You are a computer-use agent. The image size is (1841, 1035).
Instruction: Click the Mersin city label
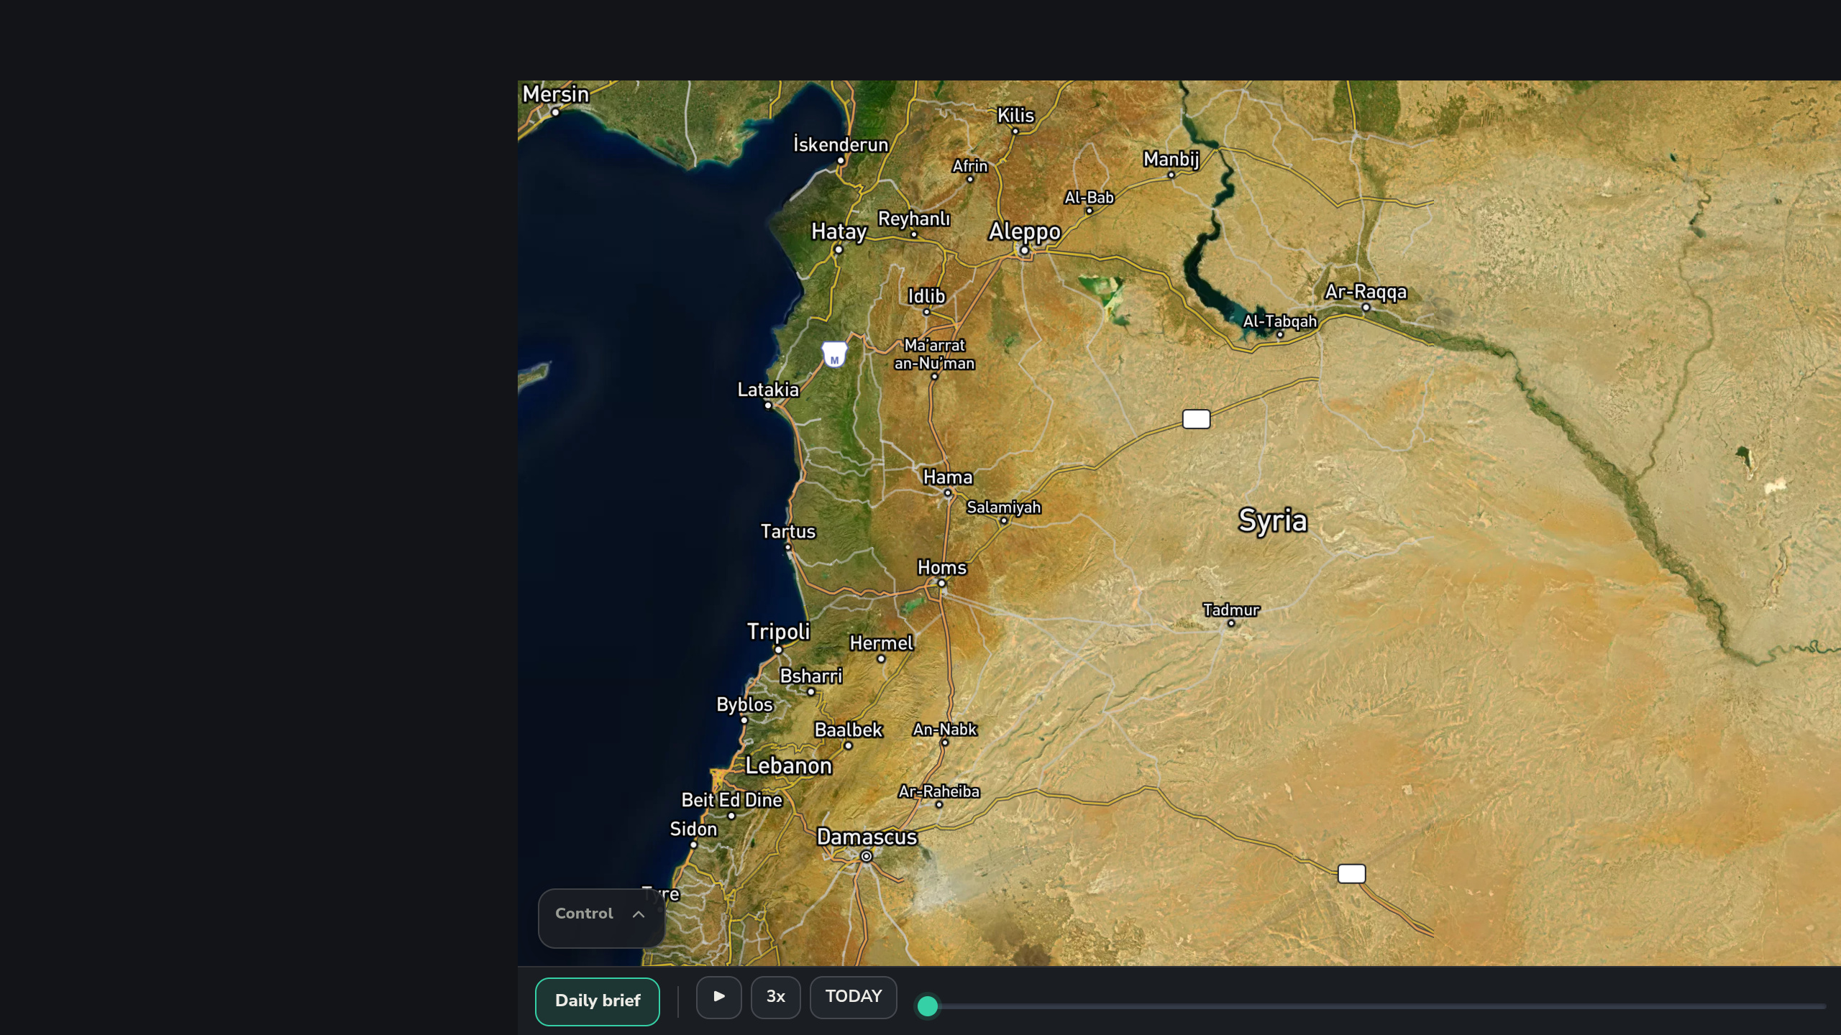(555, 94)
